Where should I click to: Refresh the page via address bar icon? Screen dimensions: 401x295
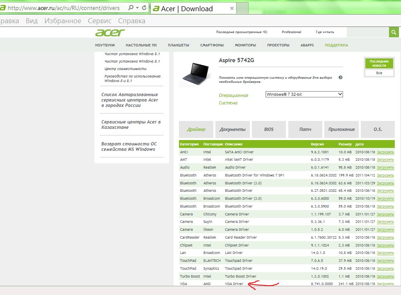pos(144,8)
